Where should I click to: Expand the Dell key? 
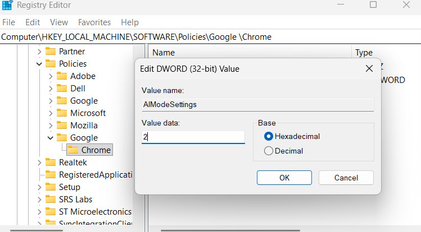[51, 89]
